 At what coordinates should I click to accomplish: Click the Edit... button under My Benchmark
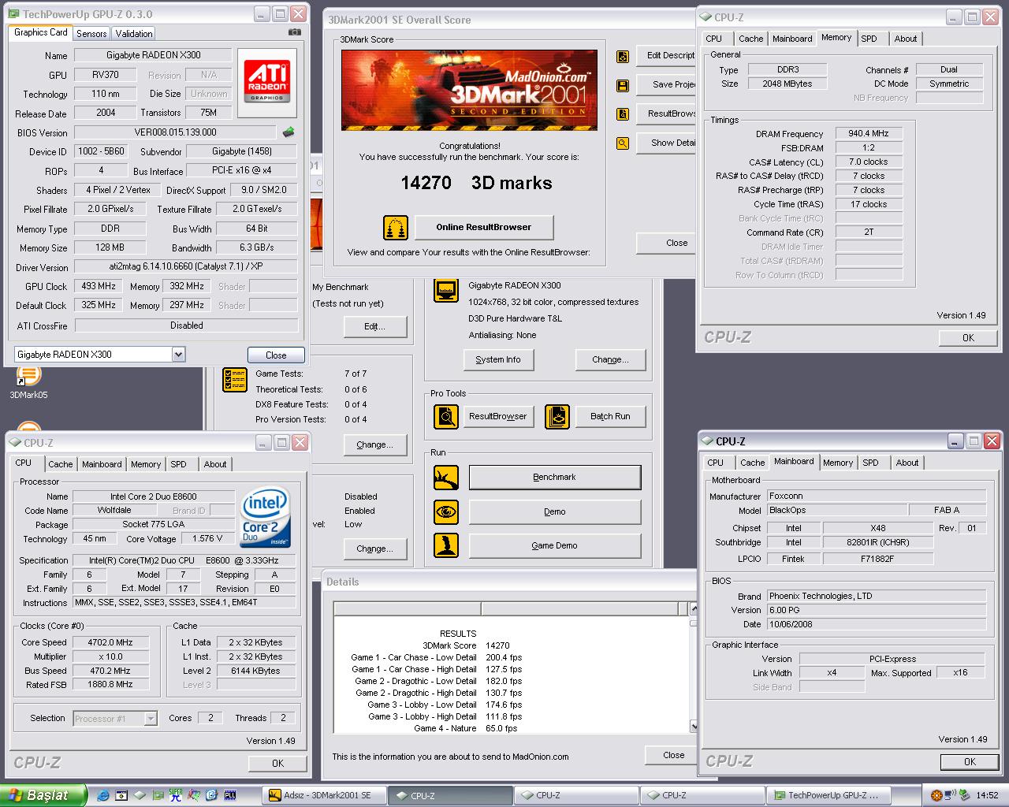click(374, 326)
